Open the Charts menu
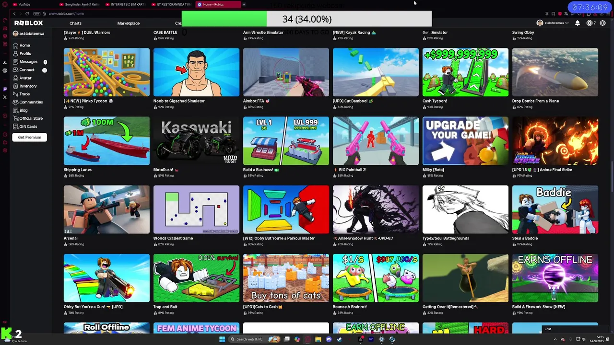This screenshot has height=345, width=614. click(x=75, y=23)
